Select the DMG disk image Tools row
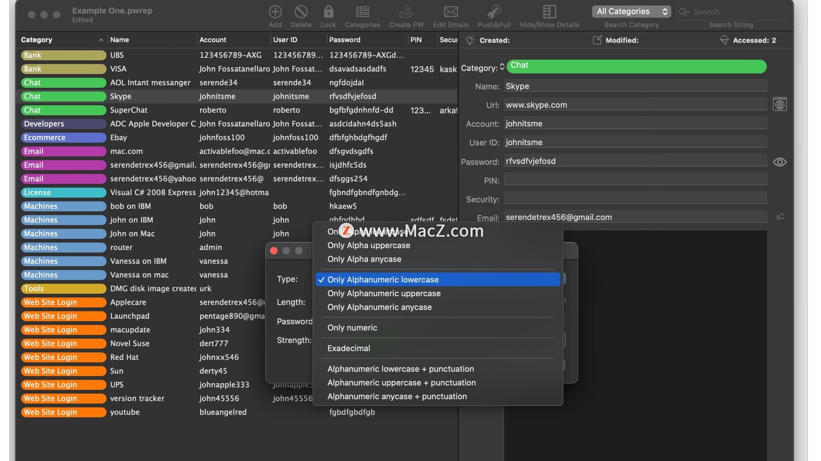821x461 pixels. pos(141,288)
